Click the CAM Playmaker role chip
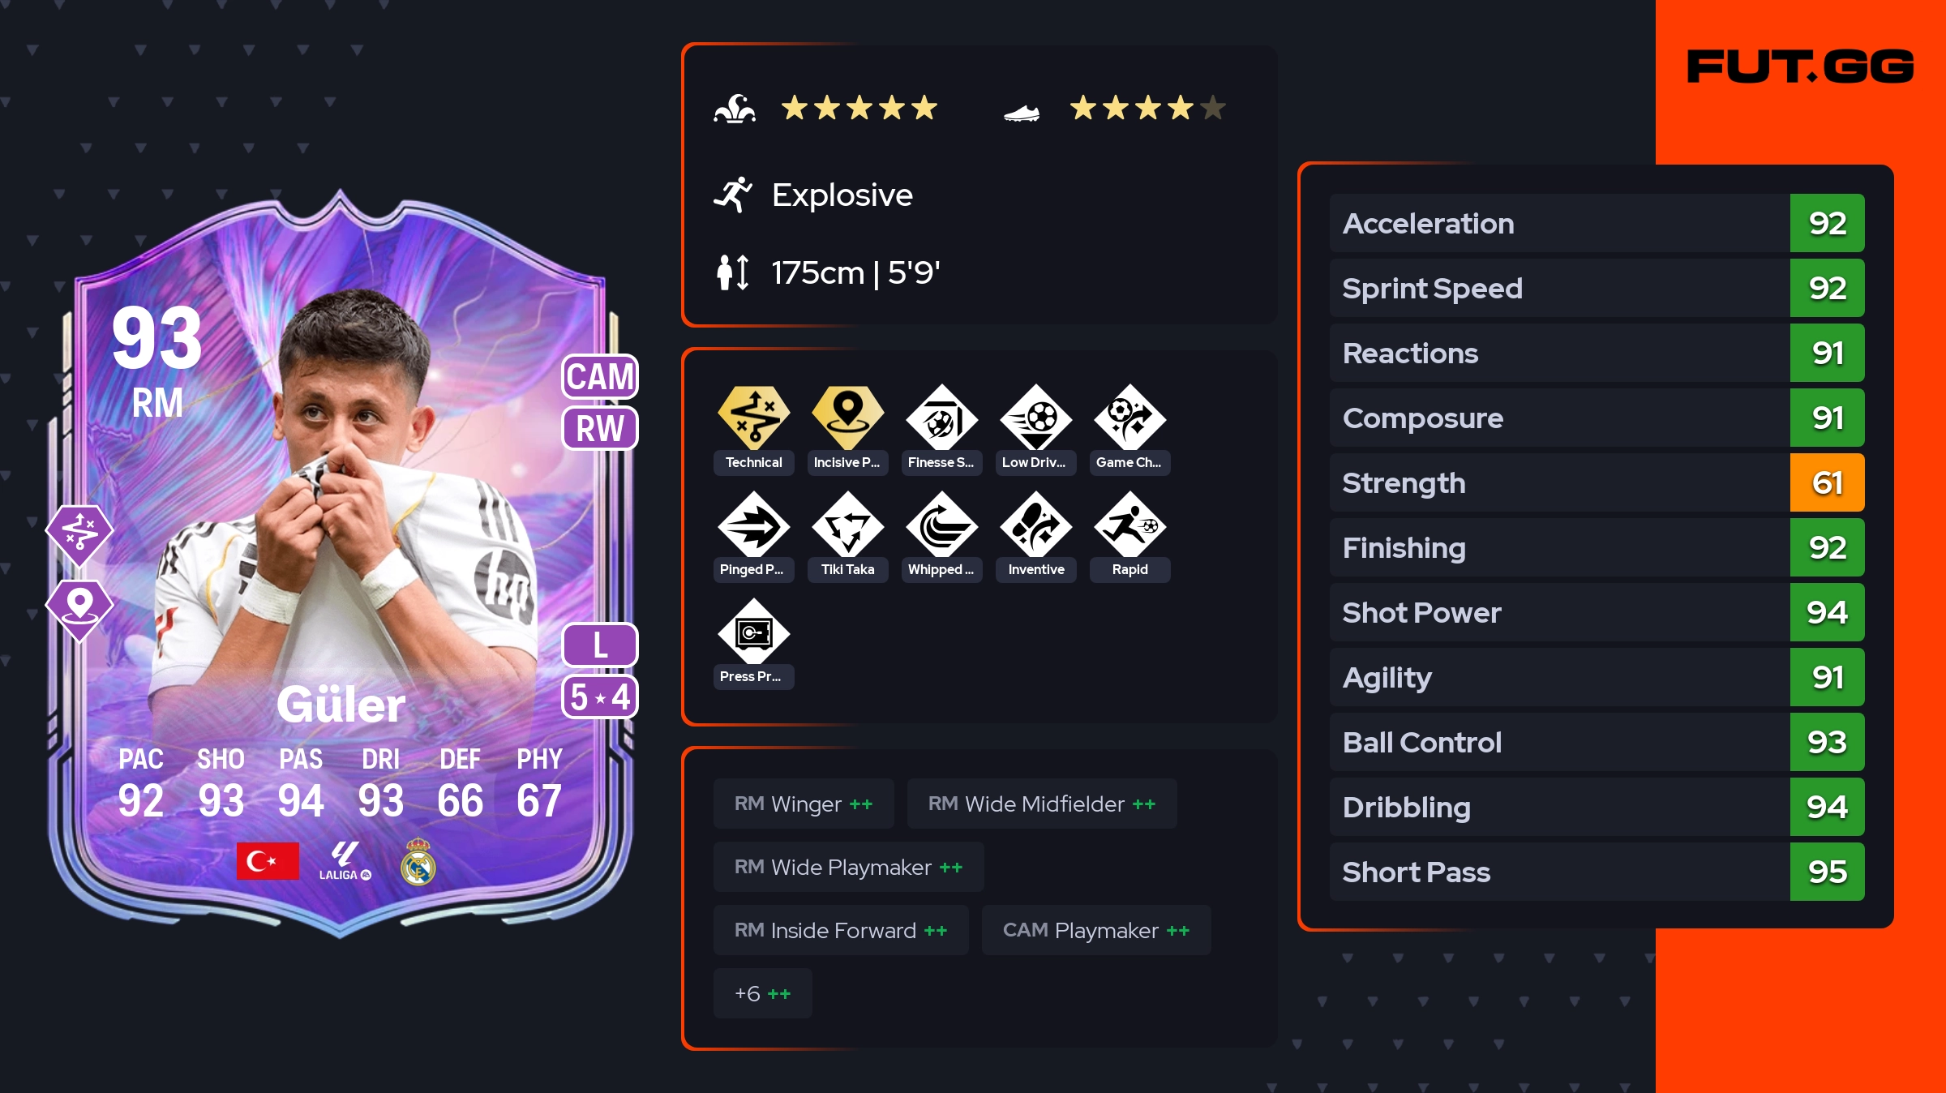Viewport: 1946px width, 1093px height. pyautogui.click(x=1096, y=930)
